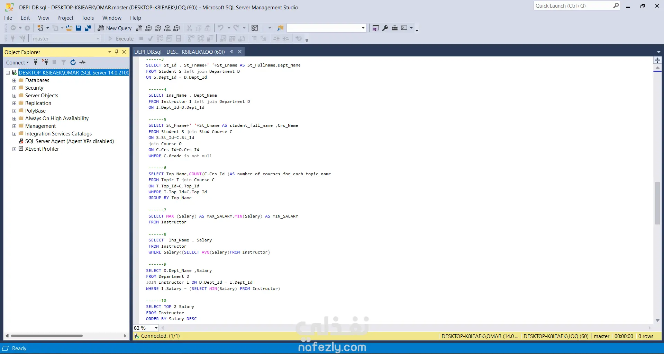This screenshot has height=354, width=664.
Task: Toggle the Object Explorer filter icon
Action: [x=64, y=62]
